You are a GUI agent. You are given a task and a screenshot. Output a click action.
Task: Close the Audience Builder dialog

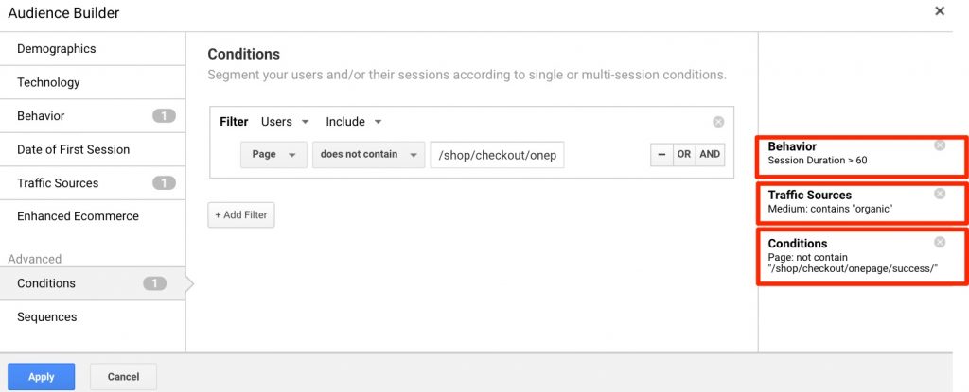coord(940,11)
